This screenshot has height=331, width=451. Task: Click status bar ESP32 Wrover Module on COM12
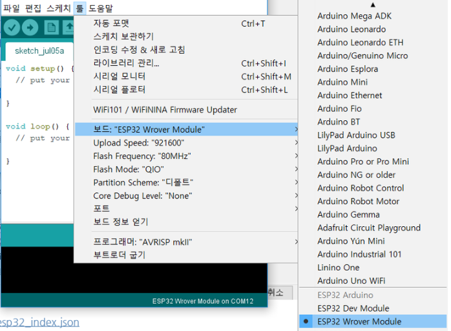(x=203, y=301)
